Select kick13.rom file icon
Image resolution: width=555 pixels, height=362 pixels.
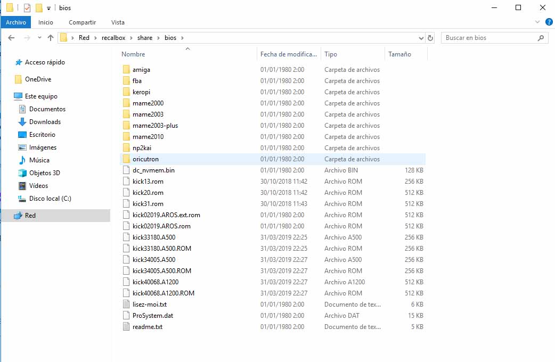tap(126, 181)
